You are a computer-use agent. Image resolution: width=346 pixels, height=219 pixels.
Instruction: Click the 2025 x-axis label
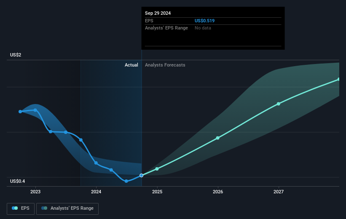point(157,192)
